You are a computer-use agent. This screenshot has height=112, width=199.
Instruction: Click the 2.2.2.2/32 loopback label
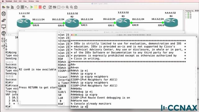72,13
